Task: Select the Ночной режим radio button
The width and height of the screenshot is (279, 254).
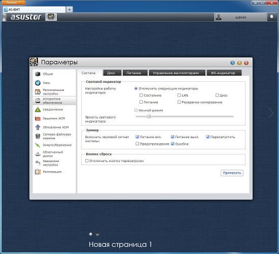Action: [136, 110]
